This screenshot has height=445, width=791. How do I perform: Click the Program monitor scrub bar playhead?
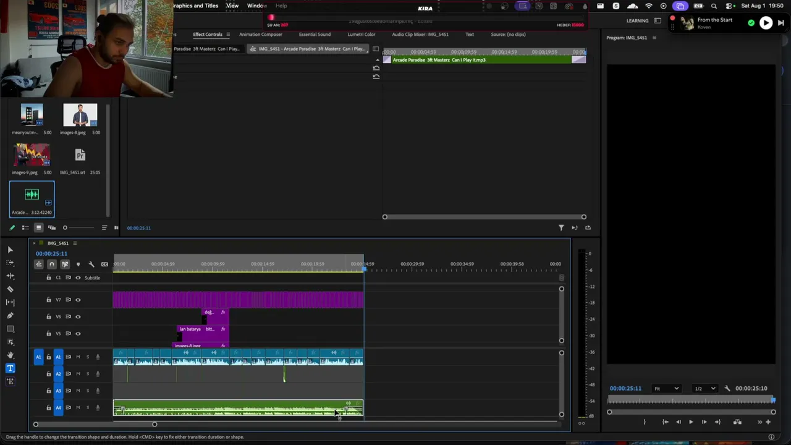[773, 400]
